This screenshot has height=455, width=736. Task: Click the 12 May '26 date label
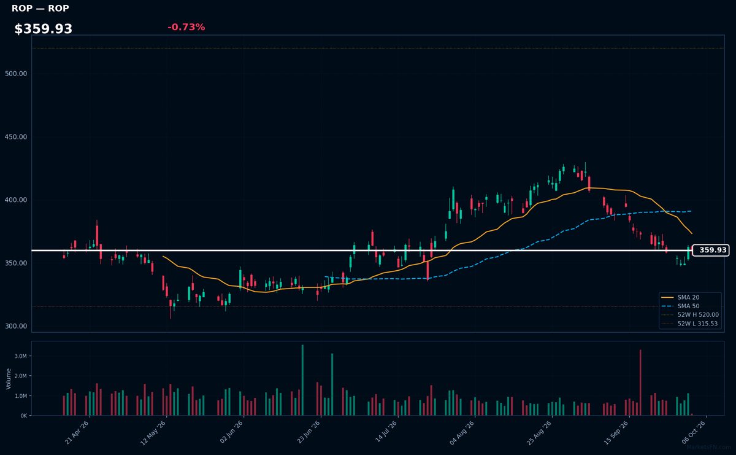coord(154,432)
